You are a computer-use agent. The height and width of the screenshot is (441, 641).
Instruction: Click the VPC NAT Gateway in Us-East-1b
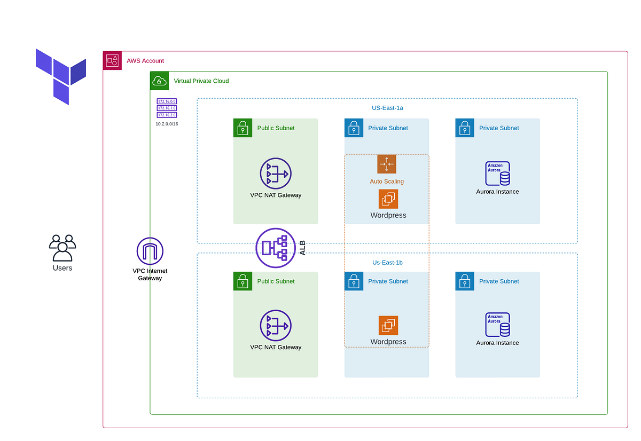coord(275,325)
